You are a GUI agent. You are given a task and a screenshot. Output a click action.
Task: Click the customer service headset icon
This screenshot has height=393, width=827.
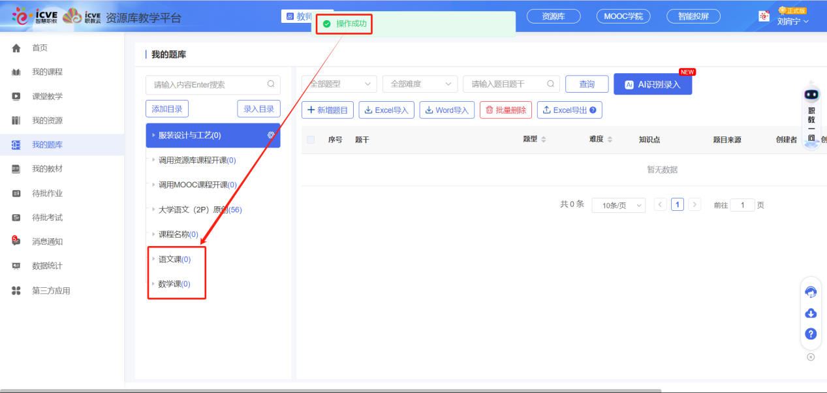point(811,292)
